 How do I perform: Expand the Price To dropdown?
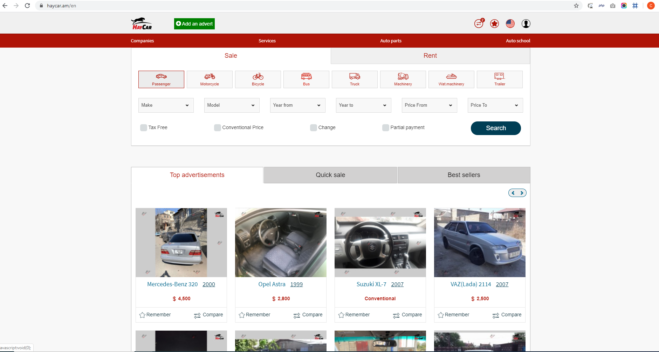[x=495, y=105]
